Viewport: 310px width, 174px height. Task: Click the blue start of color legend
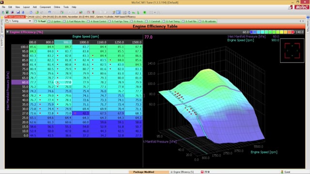[251, 32]
